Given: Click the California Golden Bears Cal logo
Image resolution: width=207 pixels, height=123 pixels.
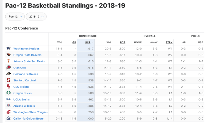Looking at the screenshot, I should [x=8, y=118].
